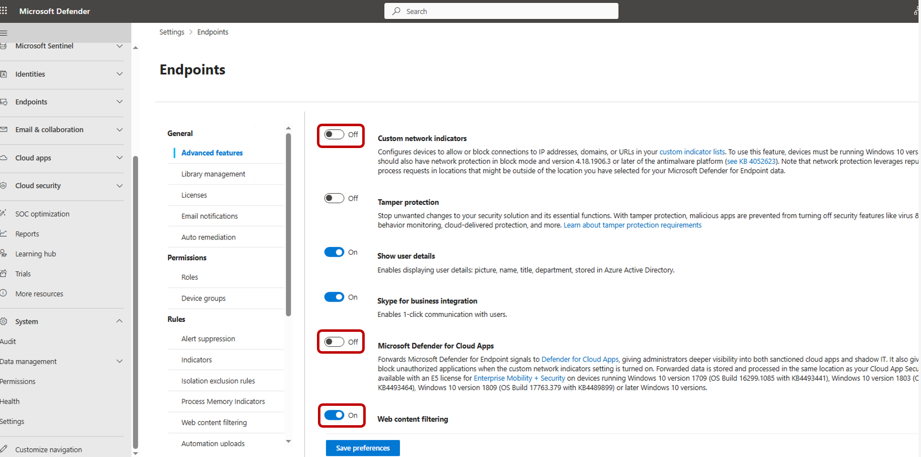Click settings list scroll up arrow
The height and width of the screenshot is (457, 921).
point(288,128)
